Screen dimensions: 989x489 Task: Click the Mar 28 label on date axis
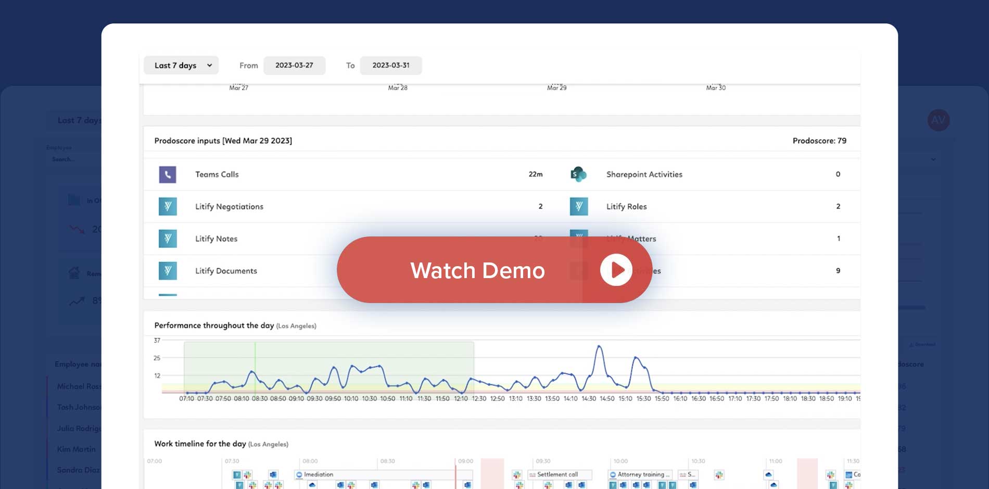point(398,87)
